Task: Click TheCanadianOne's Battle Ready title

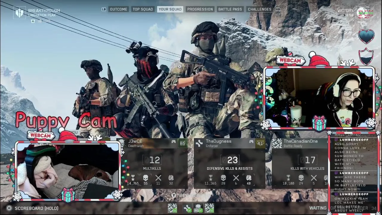Action: [293, 146]
